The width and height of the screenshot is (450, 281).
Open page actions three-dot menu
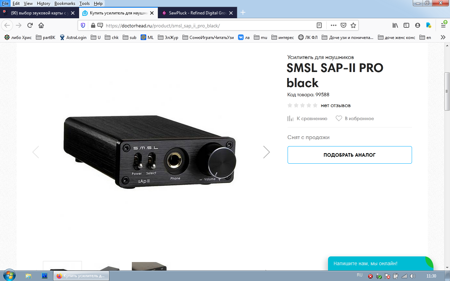[334, 25]
